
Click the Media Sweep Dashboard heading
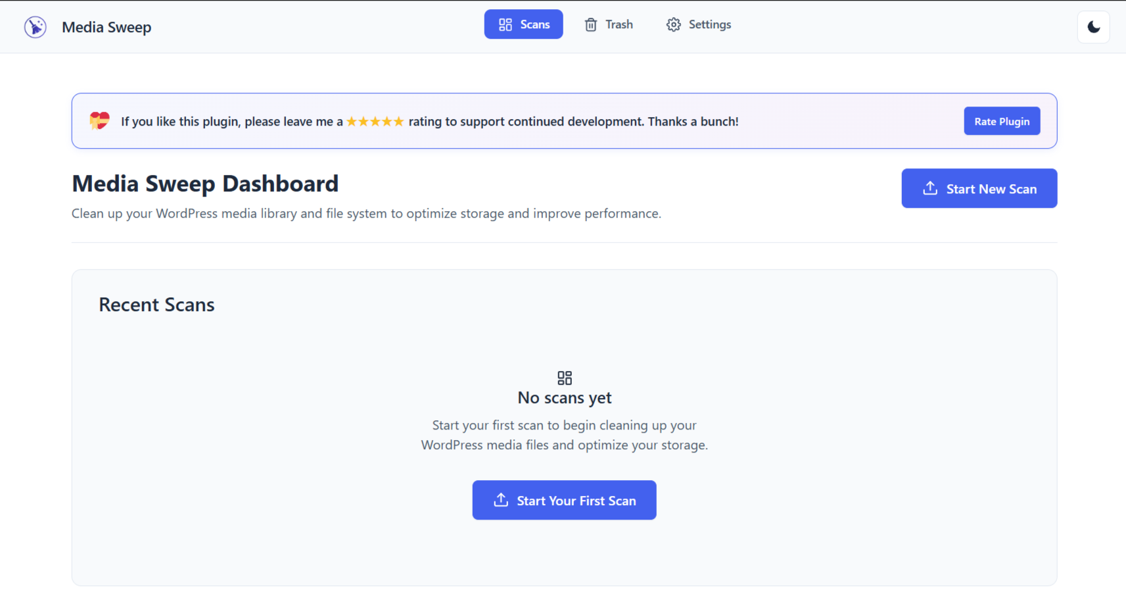tap(205, 183)
